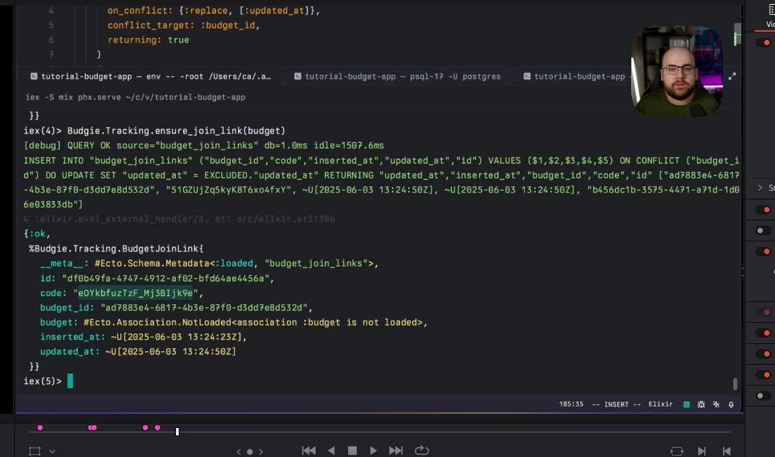
Task: Toggle the topmost inspector switch under Video tab
Action: click(x=764, y=42)
